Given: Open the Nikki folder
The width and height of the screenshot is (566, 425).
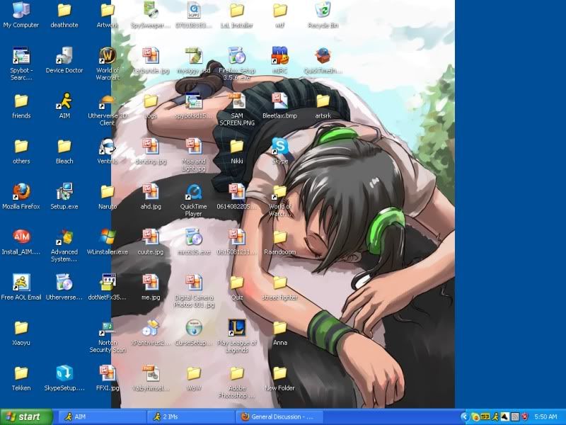Looking at the screenshot, I should click(237, 151).
